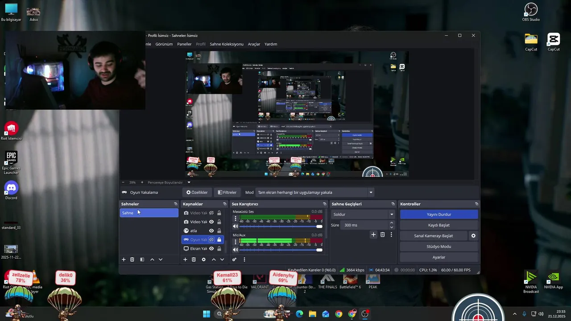
Task: Open Ayarlar settings button
Action: (439, 257)
